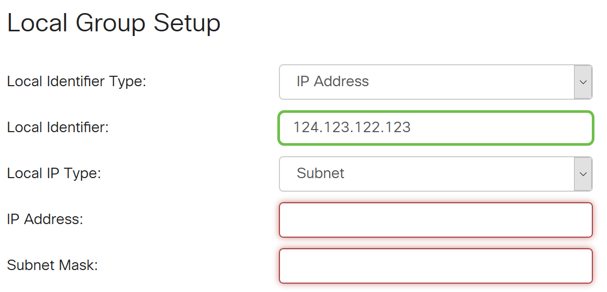Click into the empty Subnet Mask field

point(435,266)
